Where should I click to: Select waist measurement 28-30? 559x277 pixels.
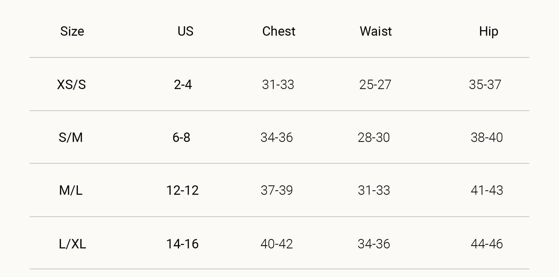(x=374, y=137)
